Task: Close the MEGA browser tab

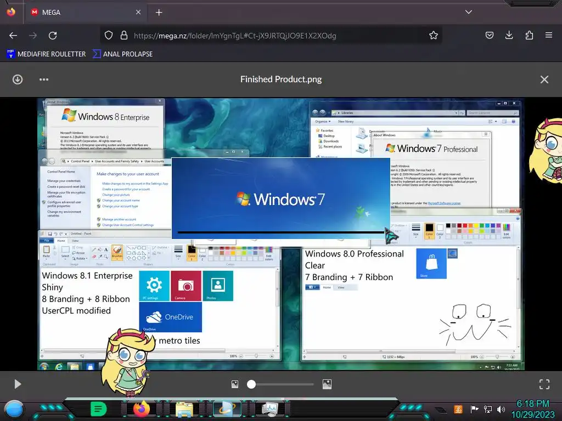Action: click(138, 12)
